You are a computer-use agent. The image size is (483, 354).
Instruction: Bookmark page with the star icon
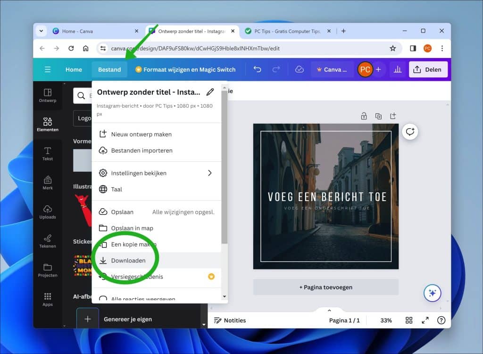393,48
